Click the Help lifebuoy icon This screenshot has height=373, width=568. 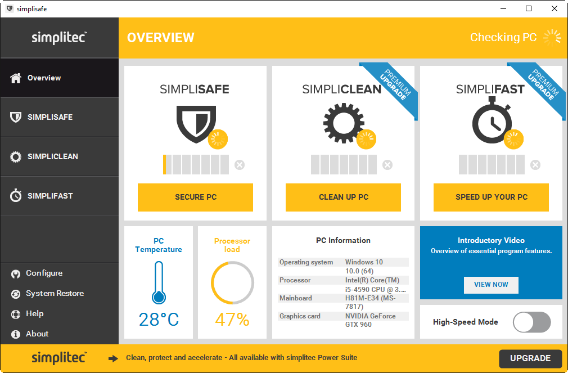[x=16, y=314]
